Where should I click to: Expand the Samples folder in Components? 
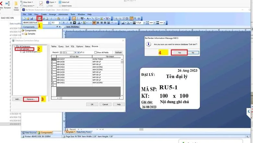click(x=25, y=33)
